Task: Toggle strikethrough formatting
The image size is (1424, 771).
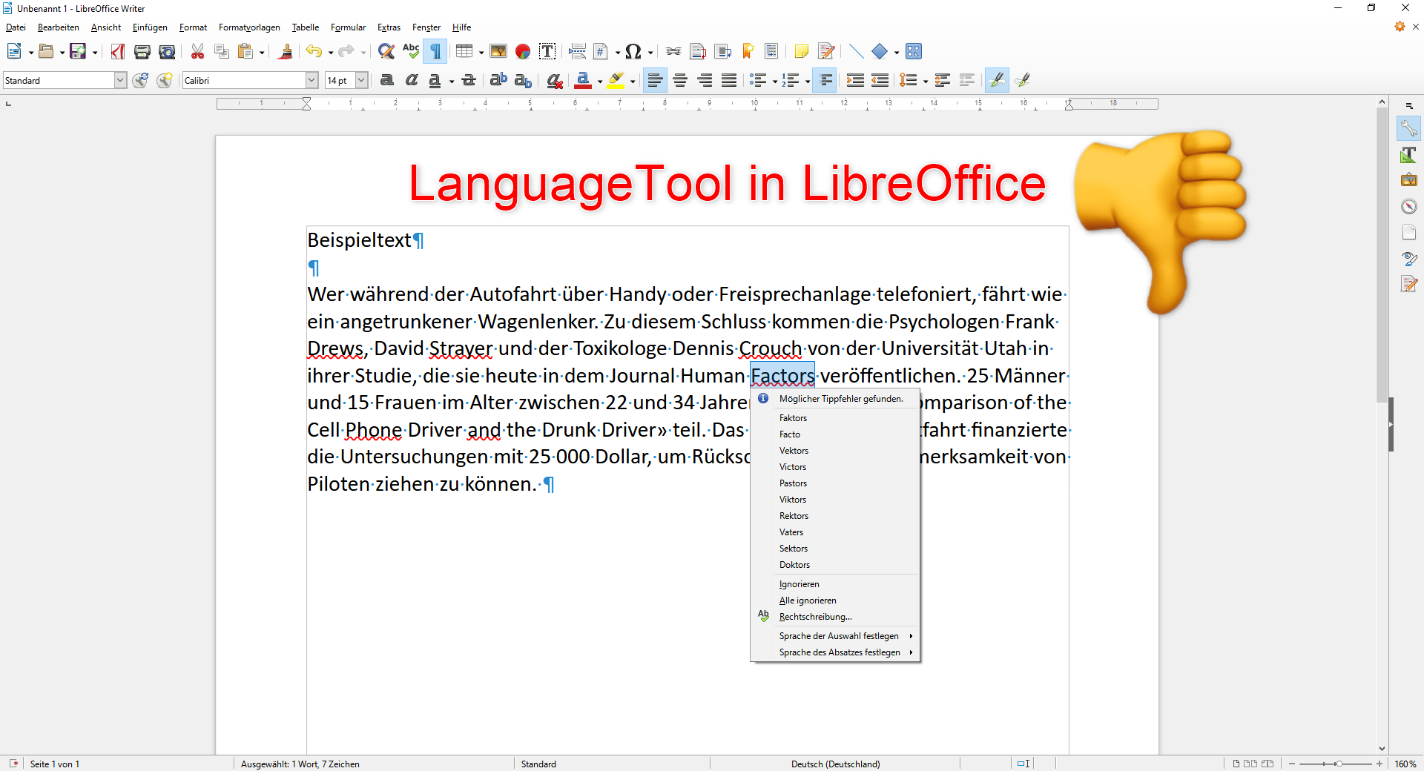Action: point(469,80)
